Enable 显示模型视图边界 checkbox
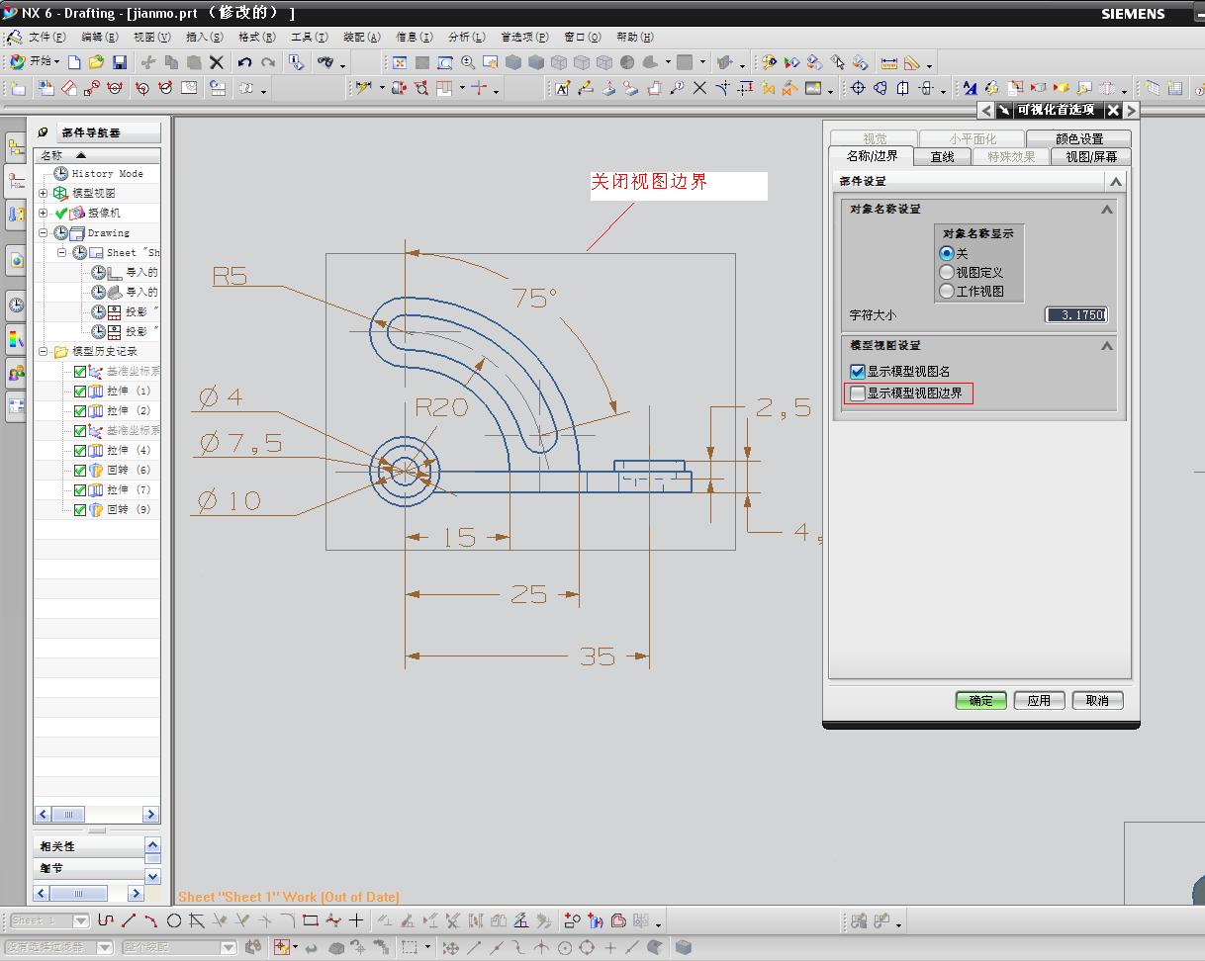Viewport: 1205px width, 961px height. coord(858,393)
